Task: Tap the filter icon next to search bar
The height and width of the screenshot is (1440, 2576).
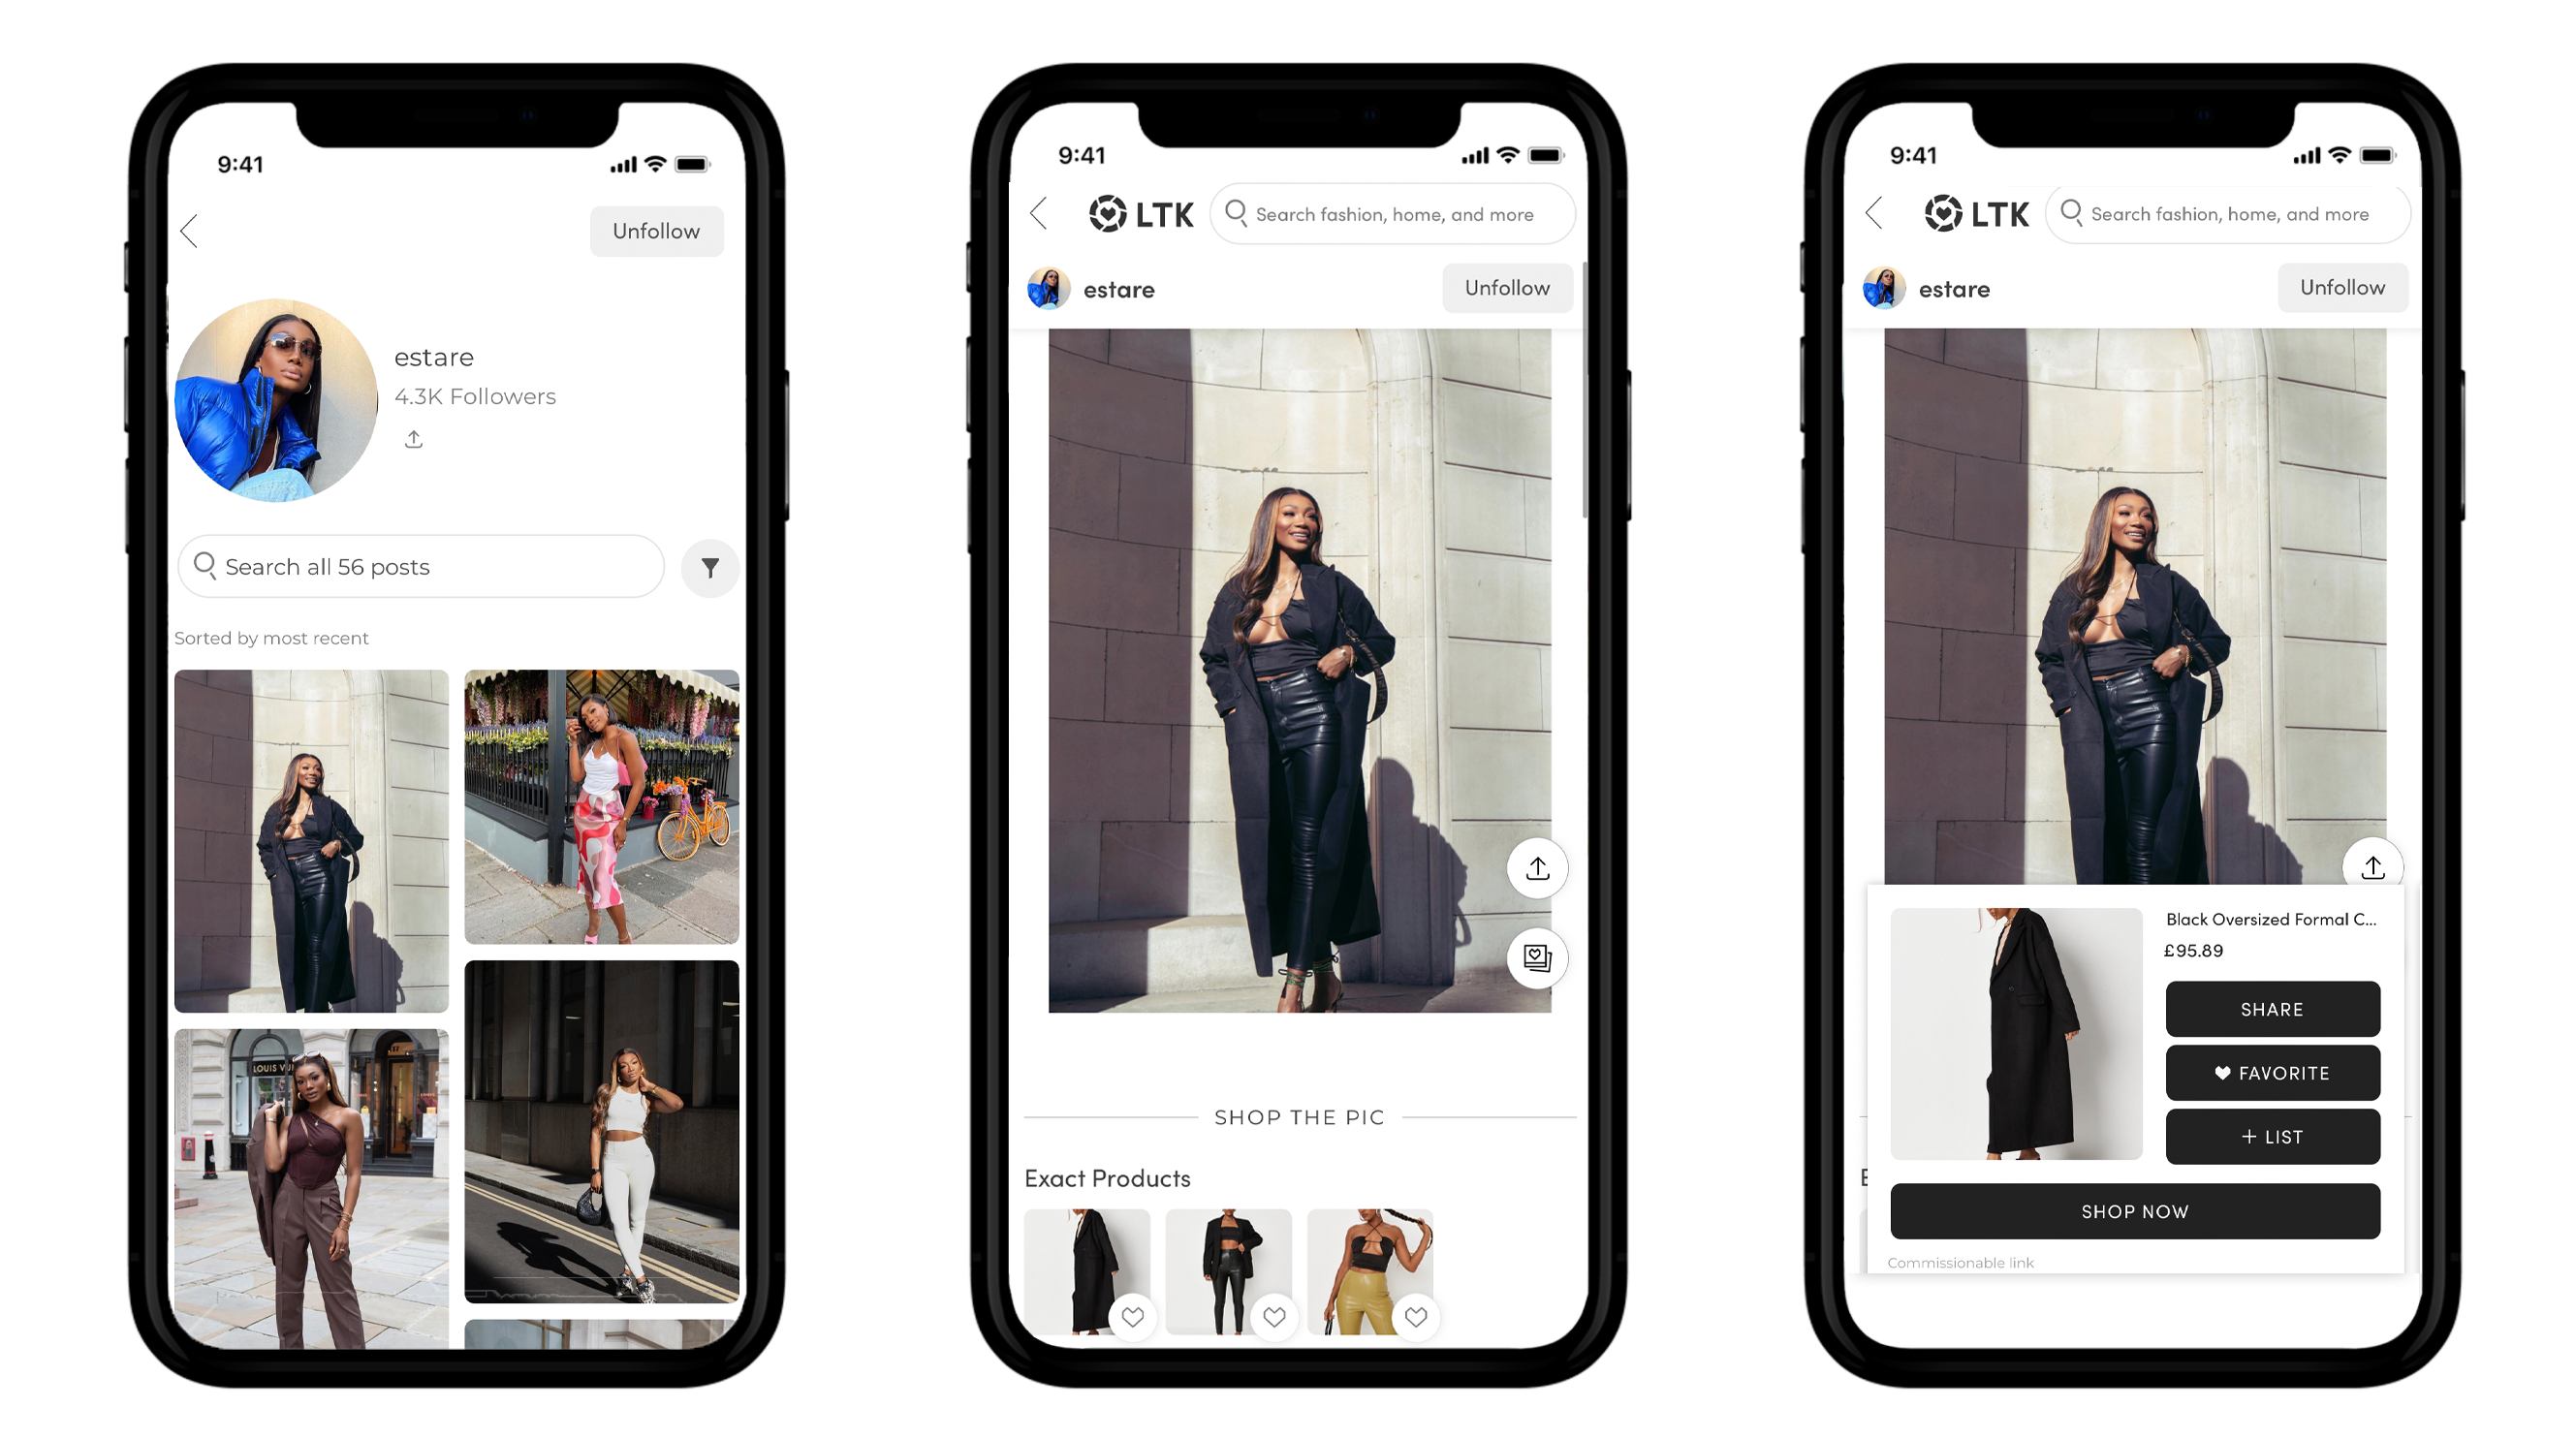Action: [711, 566]
